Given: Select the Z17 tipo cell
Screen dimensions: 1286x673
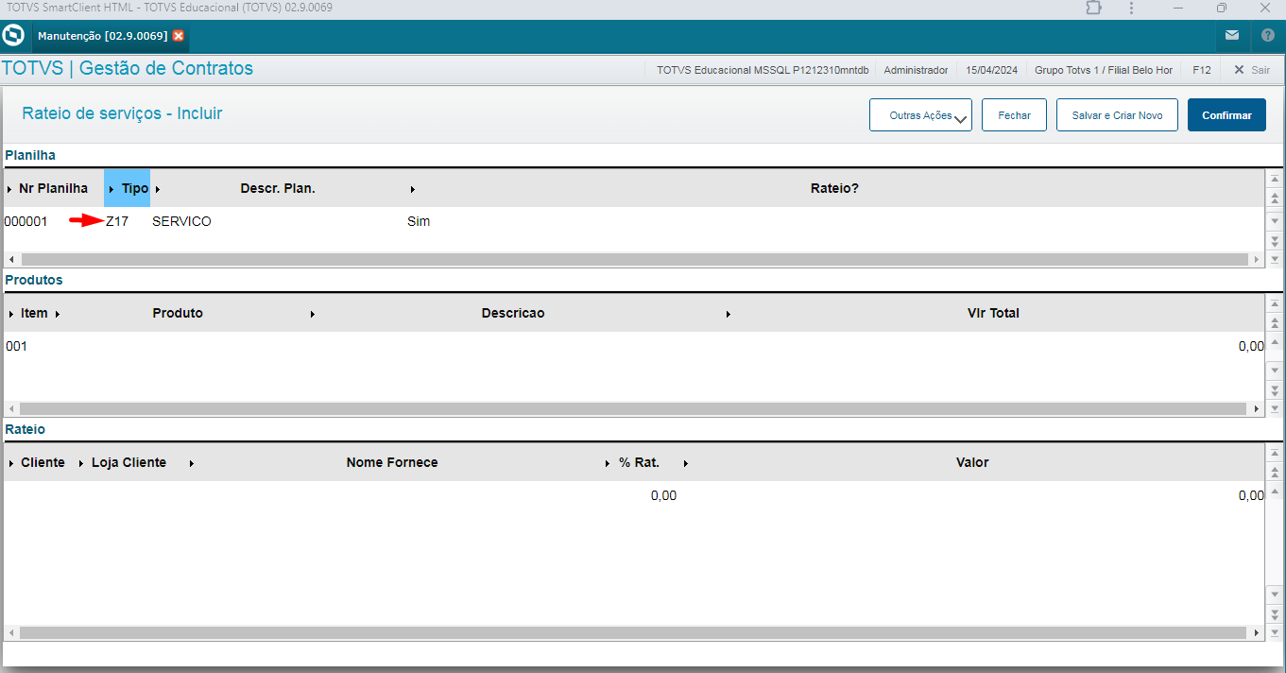Looking at the screenshot, I should [x=117, y=221].
